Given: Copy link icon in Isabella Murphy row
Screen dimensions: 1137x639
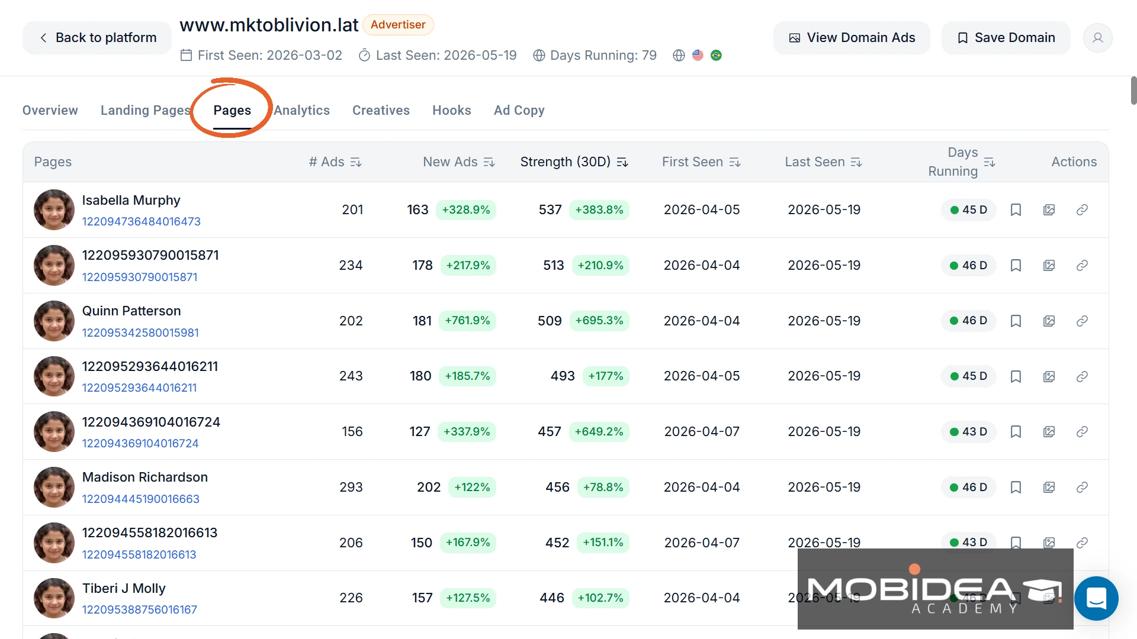Looking at the screenshot, I should (1082, 209).
